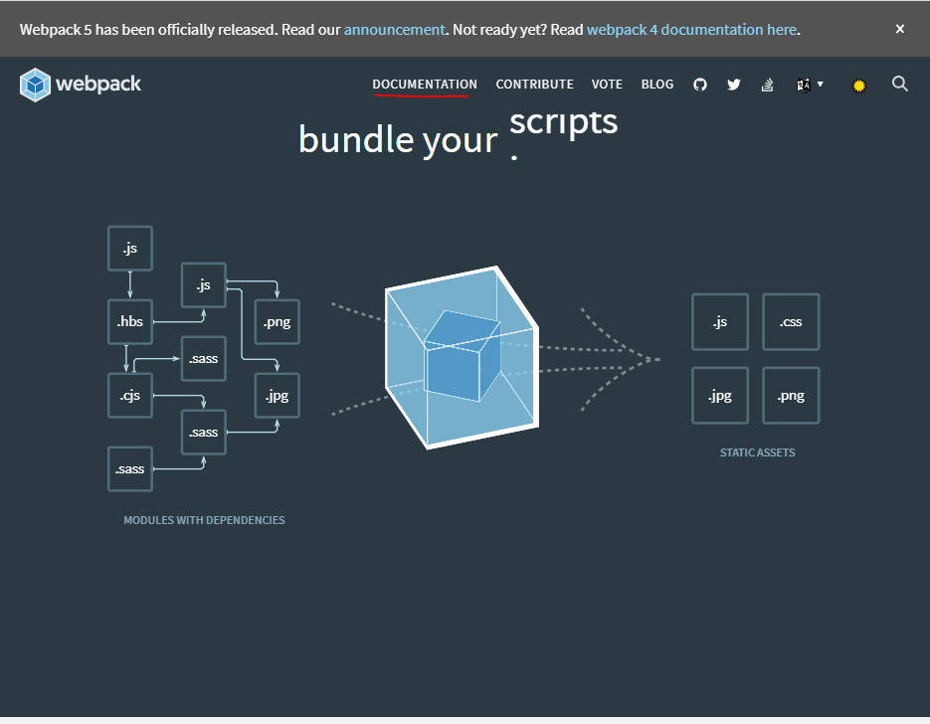Image resolution: width=930 pixels, height=724 pixels.
Task: Click the .jpg box in Static Assets
Action: point(720,396)
